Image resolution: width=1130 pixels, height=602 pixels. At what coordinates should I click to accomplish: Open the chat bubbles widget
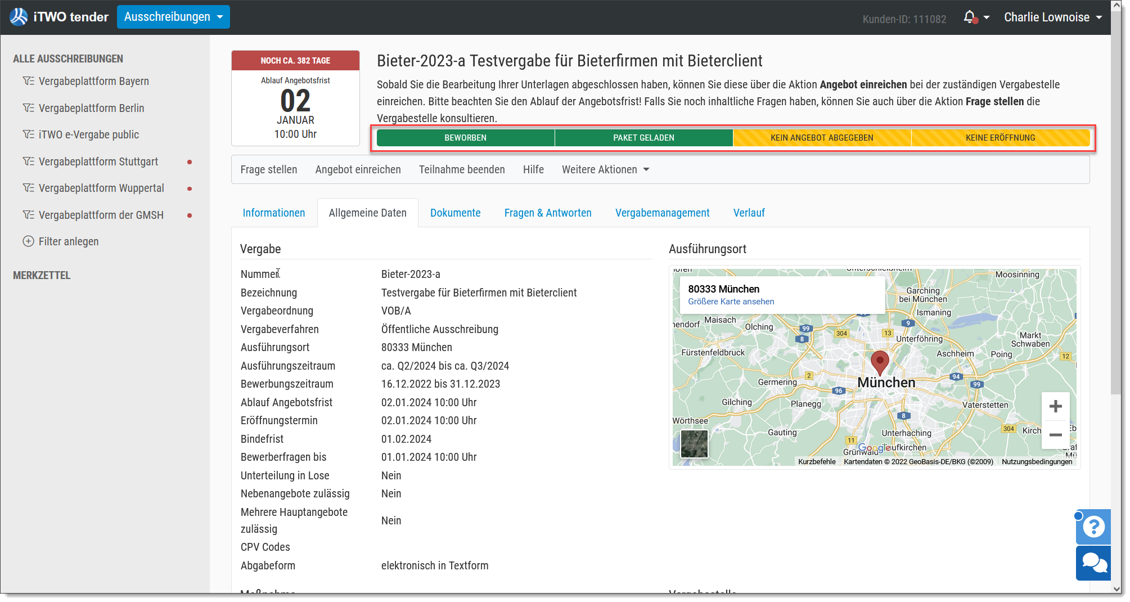[x=1093, y=563]
